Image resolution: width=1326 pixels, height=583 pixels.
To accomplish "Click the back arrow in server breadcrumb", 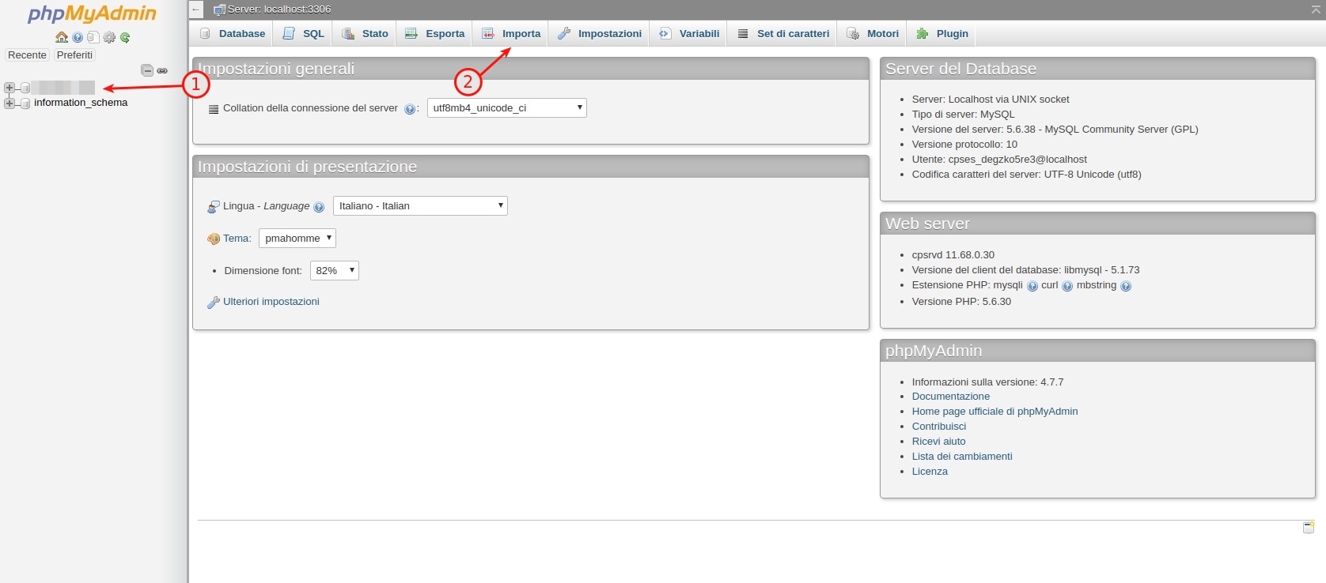I will pos(196,9).
